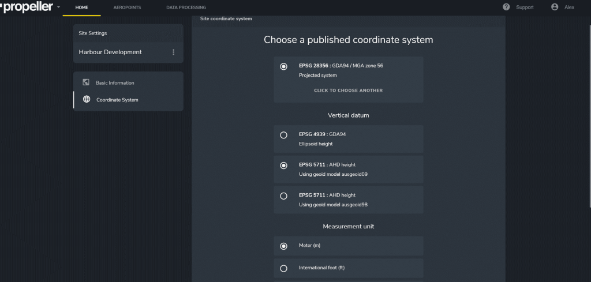Choose AHD height with ausgeoid09
Image resolution: width=591 pixels, height=282 pixels.
(x=283, y=166)
